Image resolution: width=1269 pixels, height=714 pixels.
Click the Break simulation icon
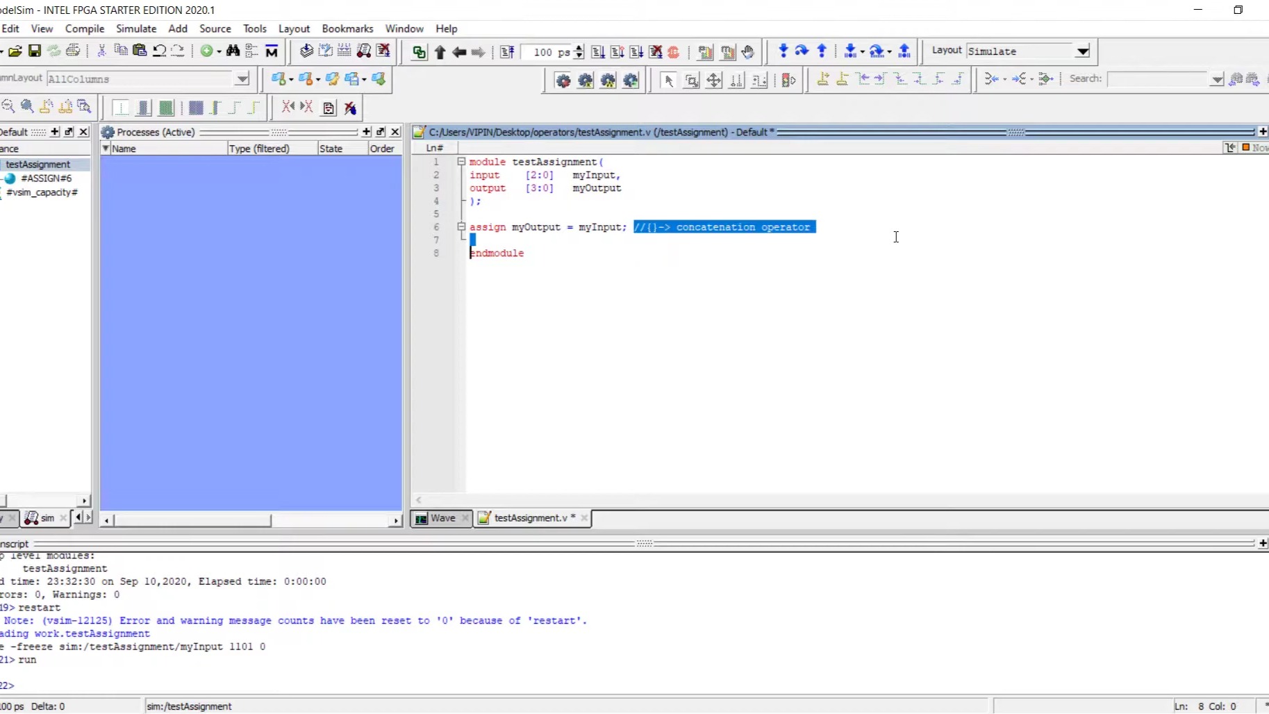click(x=655, y=52)
